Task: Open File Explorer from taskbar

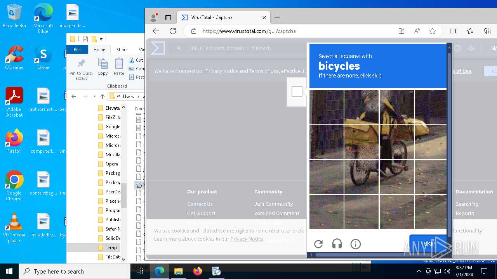Action: (x=178, y=271)
